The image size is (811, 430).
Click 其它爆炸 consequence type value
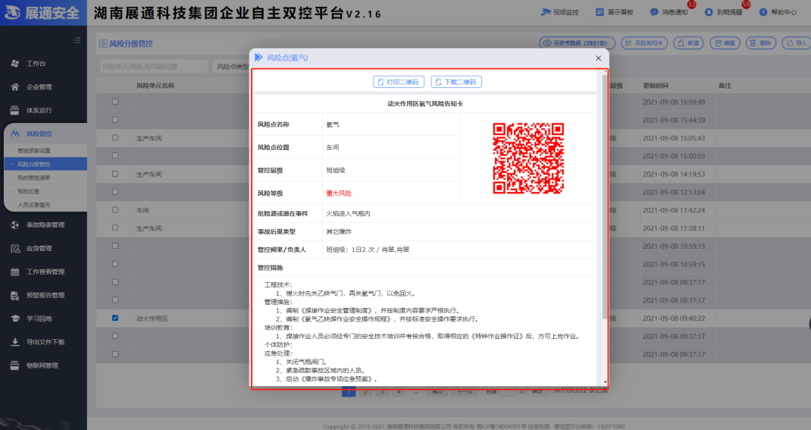pos(339,232)
